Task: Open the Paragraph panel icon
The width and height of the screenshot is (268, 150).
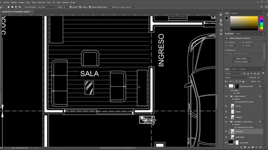Action: click(221, 34)
